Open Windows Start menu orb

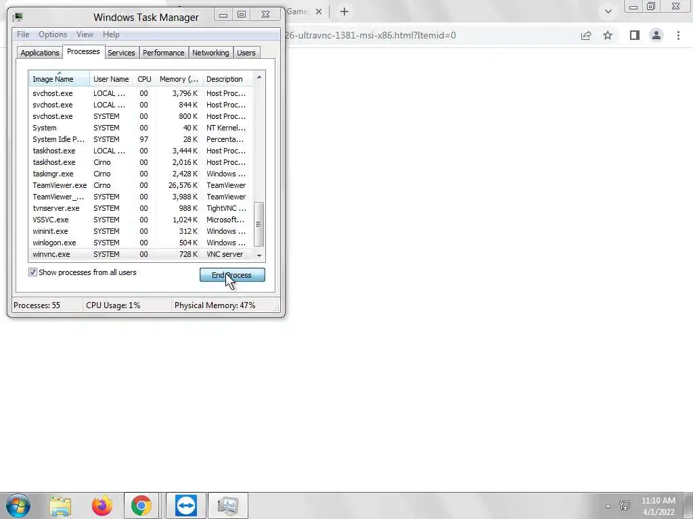coord(18,505)
